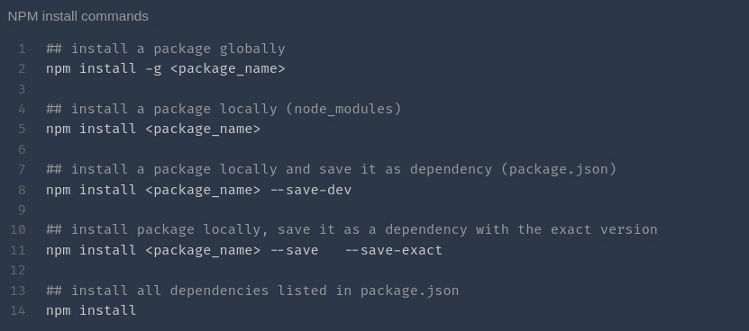Click line number 7 in gutter

point(22,169)
